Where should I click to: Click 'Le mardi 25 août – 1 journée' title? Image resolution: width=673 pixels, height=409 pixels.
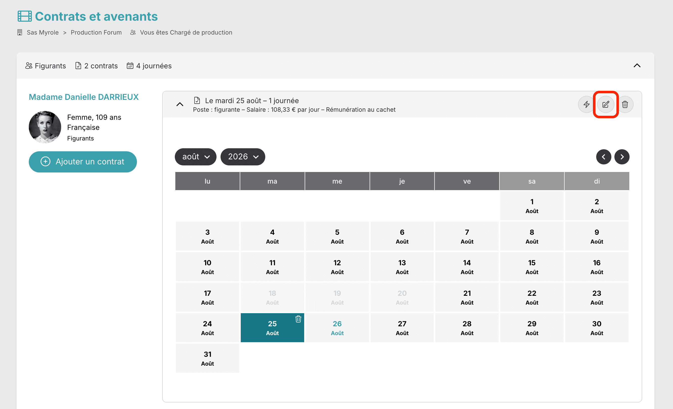pyautogui.click(x=252, y=101)
